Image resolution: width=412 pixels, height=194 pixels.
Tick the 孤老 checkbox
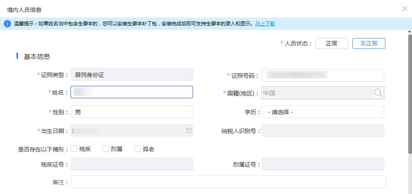click(137, 149)
